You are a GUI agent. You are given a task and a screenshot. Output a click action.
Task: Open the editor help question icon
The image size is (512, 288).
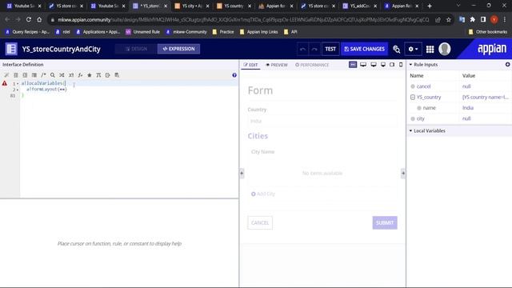pos(234,75)
